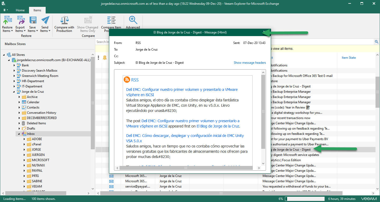Open the Send Items tool
380x202 pixels.
tap(45, 24)
